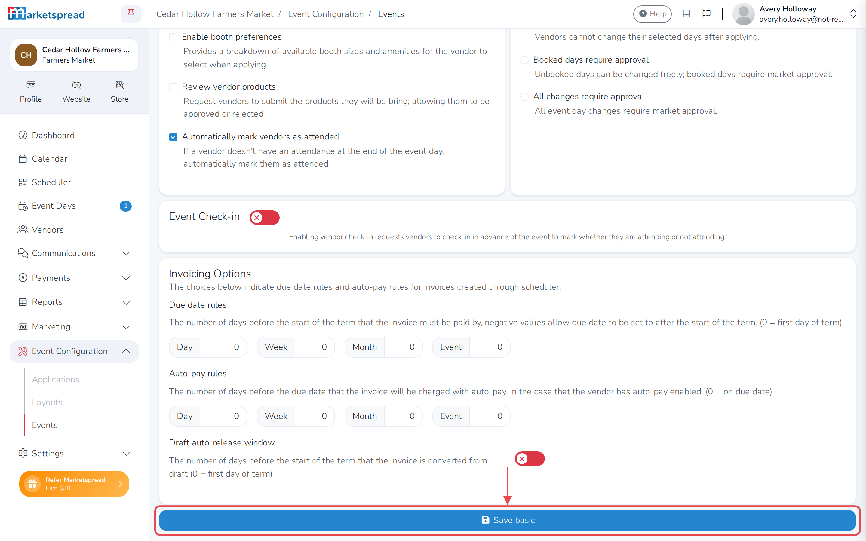Click the gift icon on referral banner
The width and height of the screenshot is (866, 541).
(x=32, y=484)
